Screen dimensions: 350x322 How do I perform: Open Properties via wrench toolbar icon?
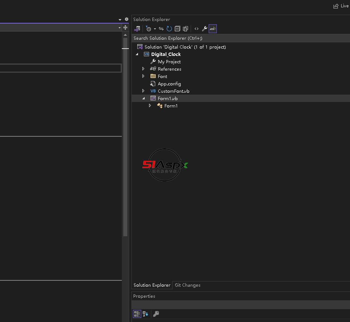[205, 29]
